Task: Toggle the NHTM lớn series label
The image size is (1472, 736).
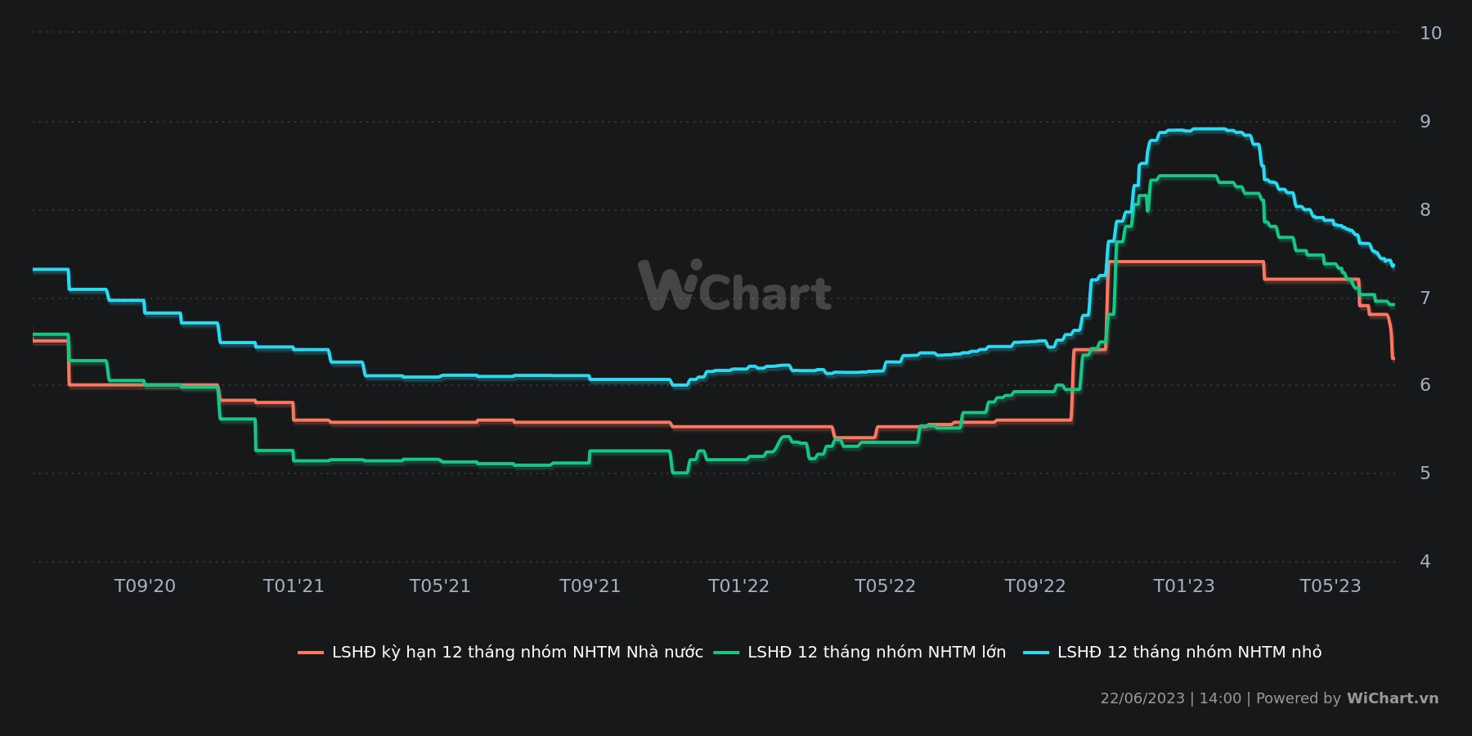Action: (x=877, y=653)
